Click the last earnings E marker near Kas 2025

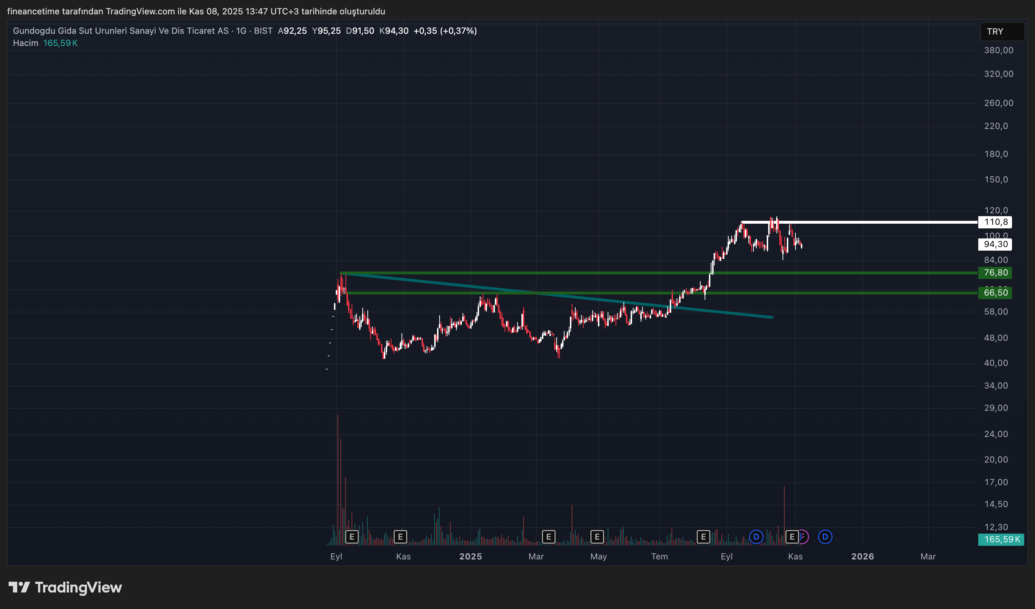[792, 537]
